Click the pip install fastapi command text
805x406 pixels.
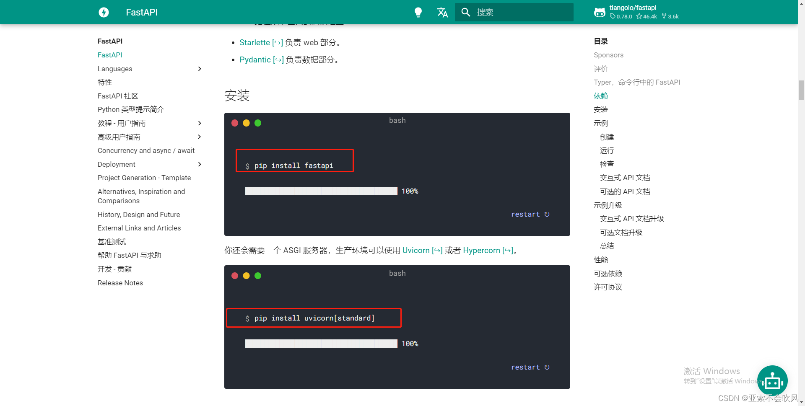(x=293, y=166)
